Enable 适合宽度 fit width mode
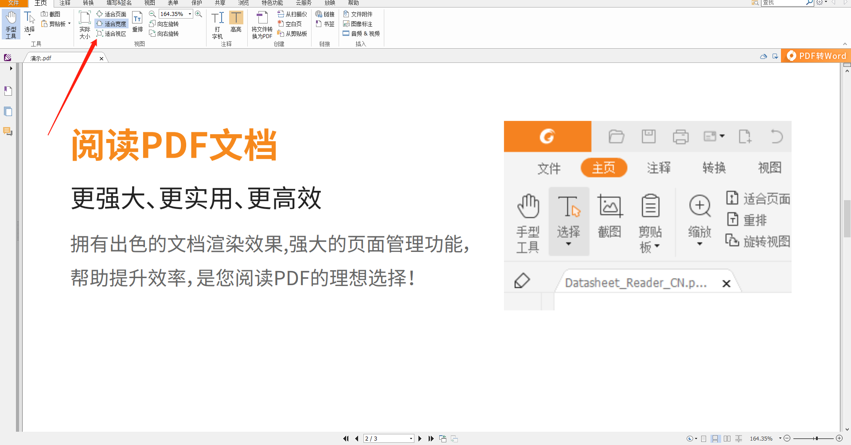 [112, 23]
